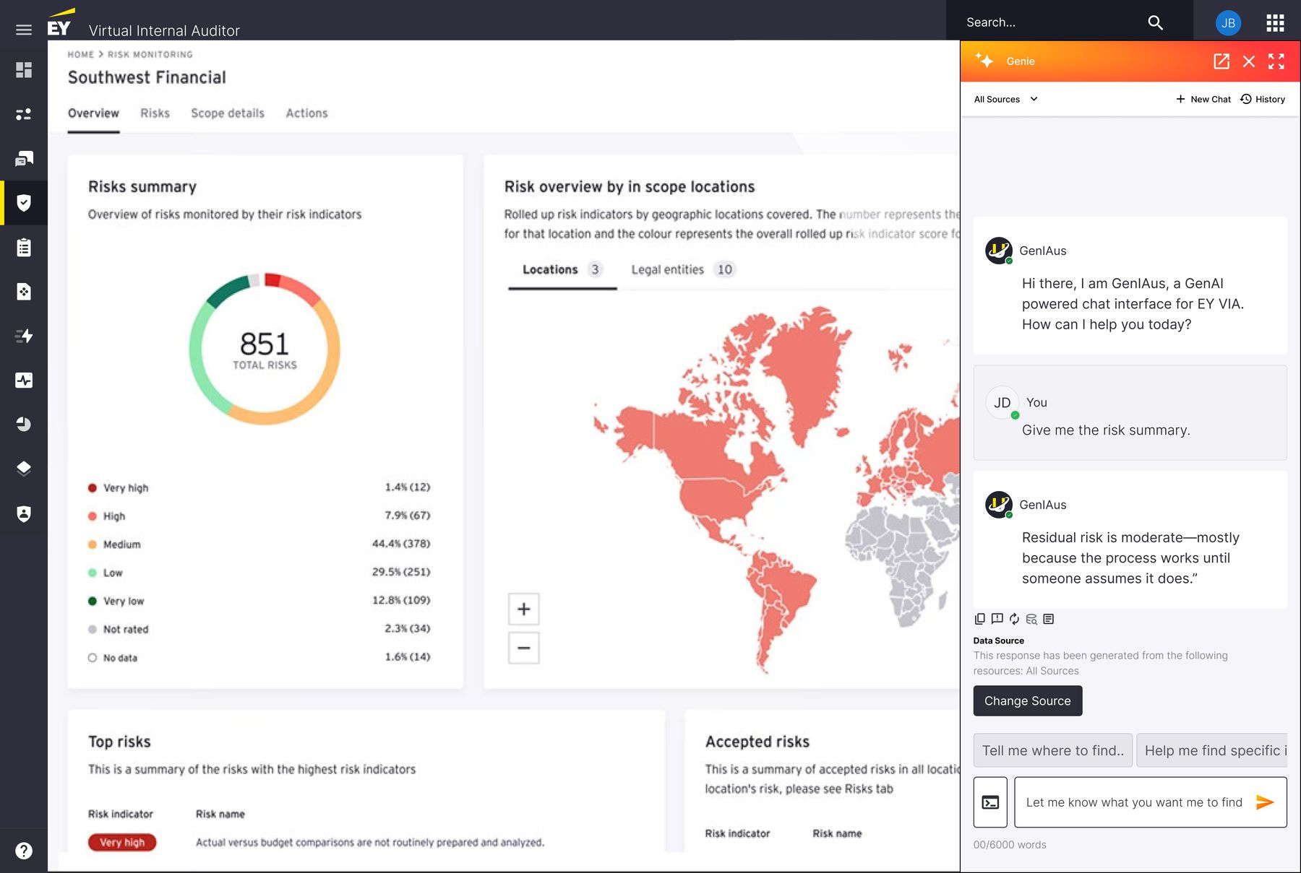Click the 'Give me the risk summary.' message
This screenshot has height=873, width=1301.
(1106, 430)
